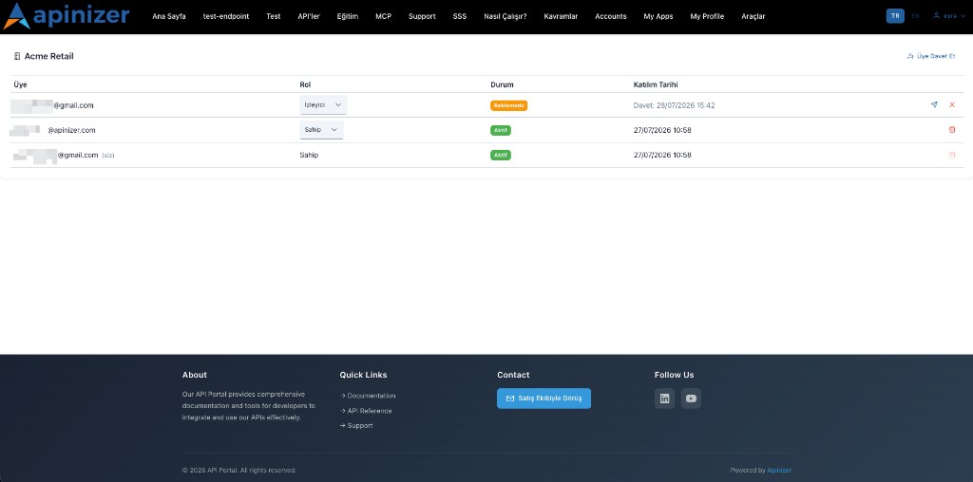Go to Ana Sayfa menu item
Viewport: 973px width, 482px height.
click(169, 16)
